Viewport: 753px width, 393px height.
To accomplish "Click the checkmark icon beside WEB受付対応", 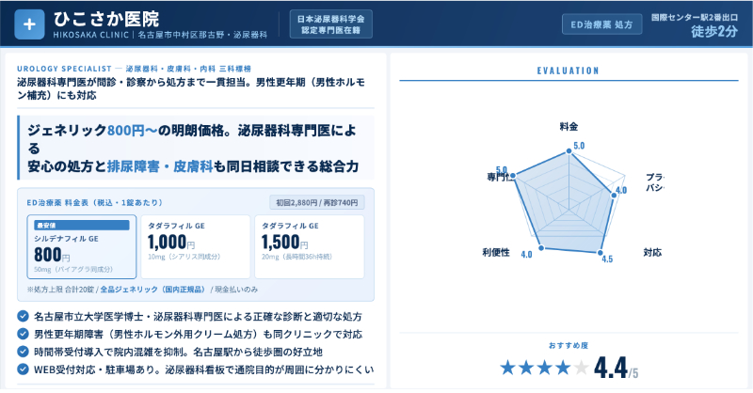I will click(23, 367).
